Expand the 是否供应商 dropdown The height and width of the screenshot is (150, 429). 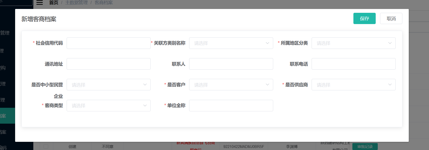click(353, 85)
